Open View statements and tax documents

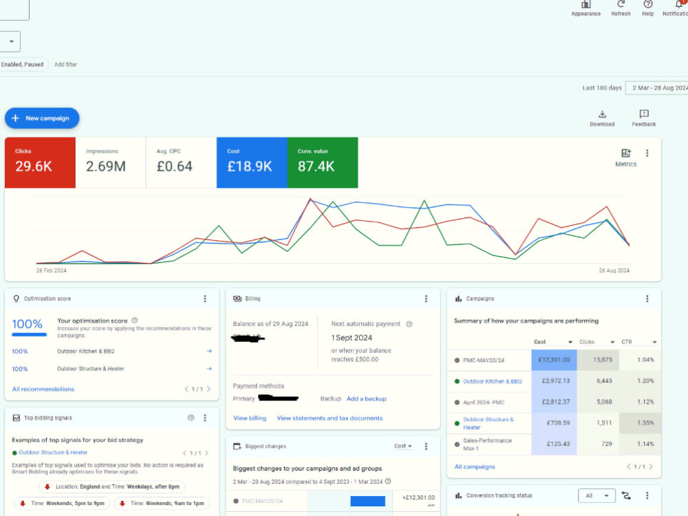330,418
